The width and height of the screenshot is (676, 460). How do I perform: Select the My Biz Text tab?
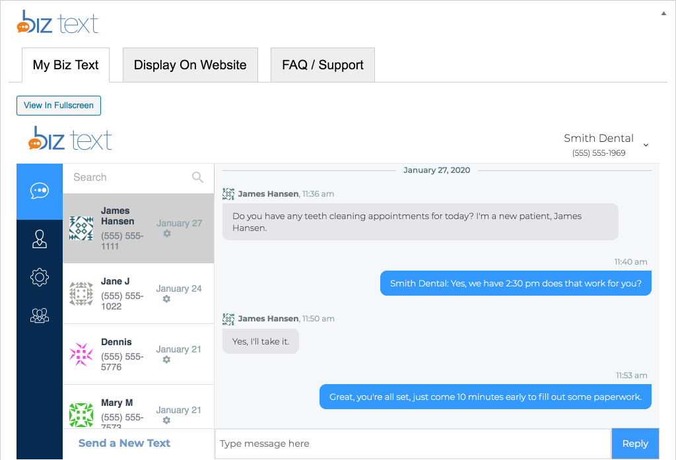(x=65, y=65)
